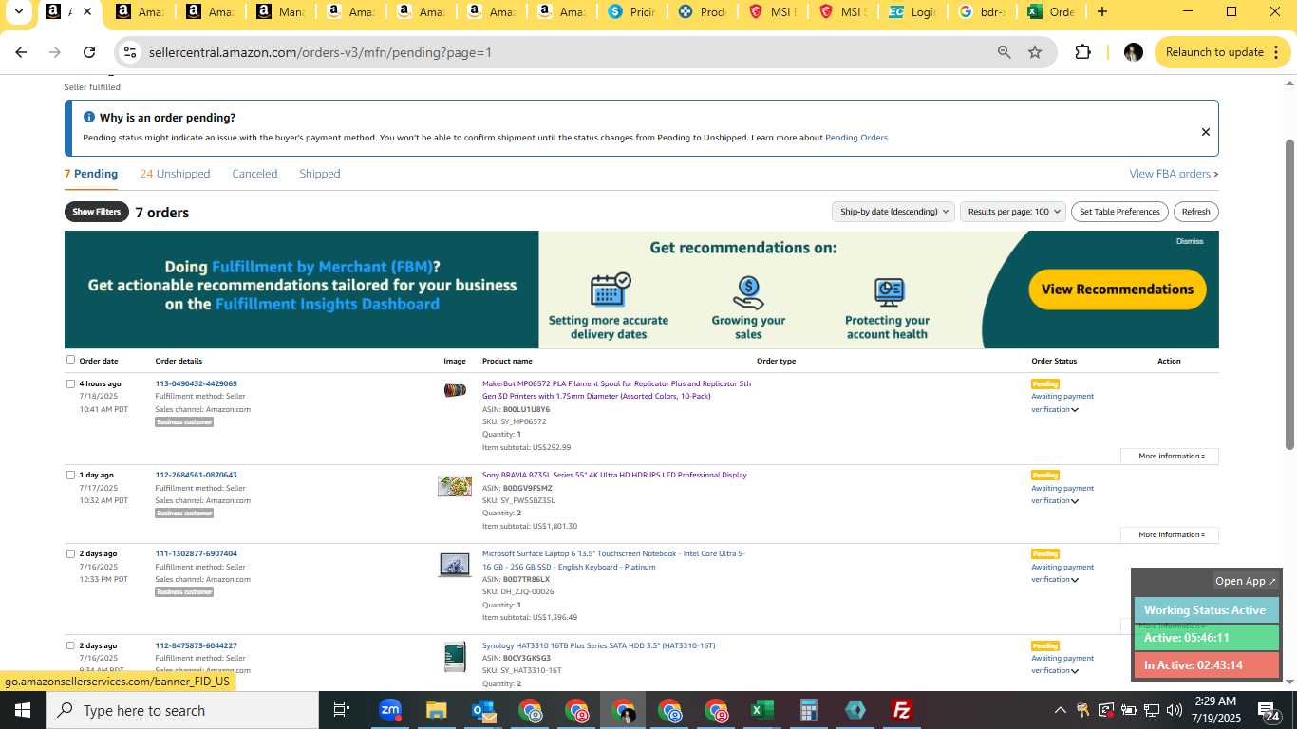Open Task View on the taskbar
The image size is (1297, 729).
pyautogui.click(x=342, y=710)
